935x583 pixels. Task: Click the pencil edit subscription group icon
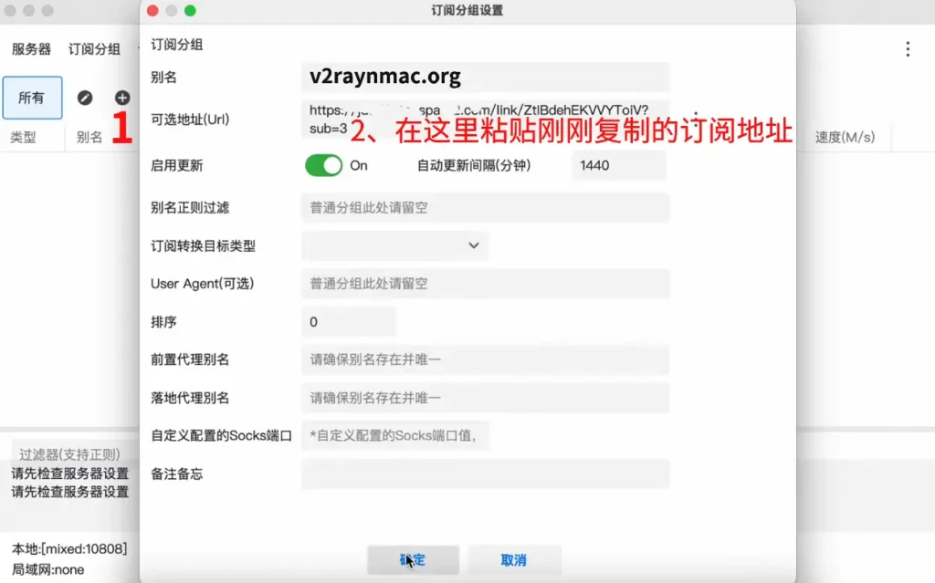[85, 98]
